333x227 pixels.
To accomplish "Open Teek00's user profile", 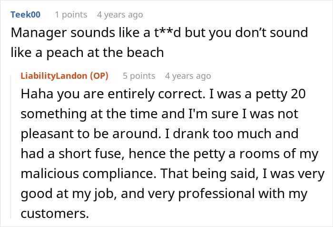I will point(26,15).
